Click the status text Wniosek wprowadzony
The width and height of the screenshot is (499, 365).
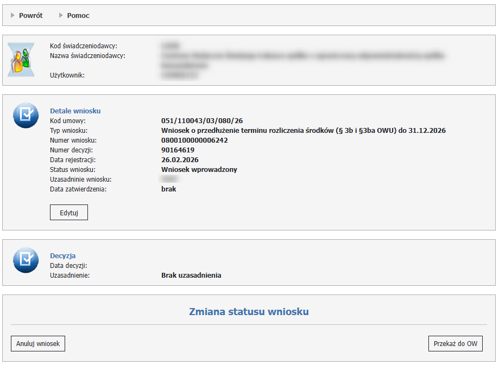(199, 170)
